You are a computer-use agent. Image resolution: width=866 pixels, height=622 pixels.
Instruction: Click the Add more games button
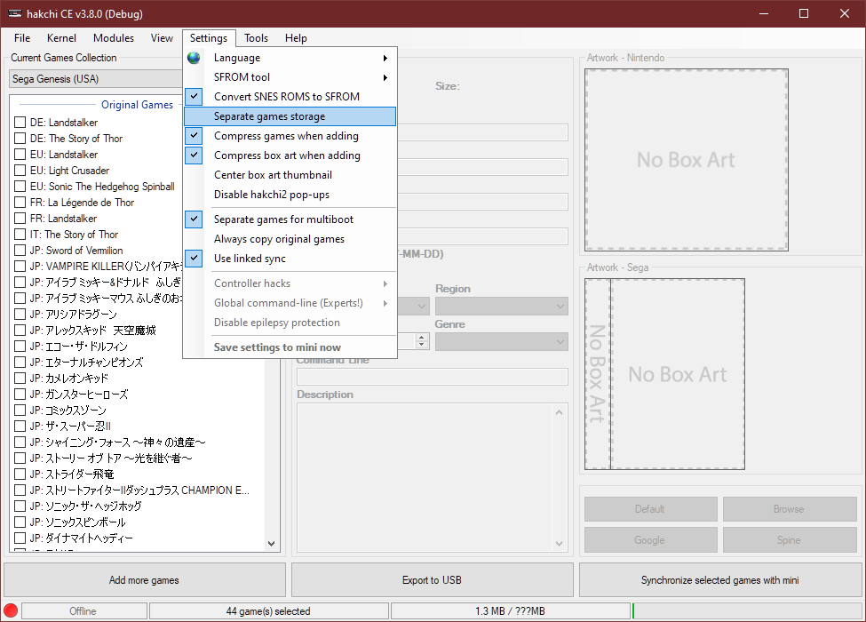tap(144, 580)
